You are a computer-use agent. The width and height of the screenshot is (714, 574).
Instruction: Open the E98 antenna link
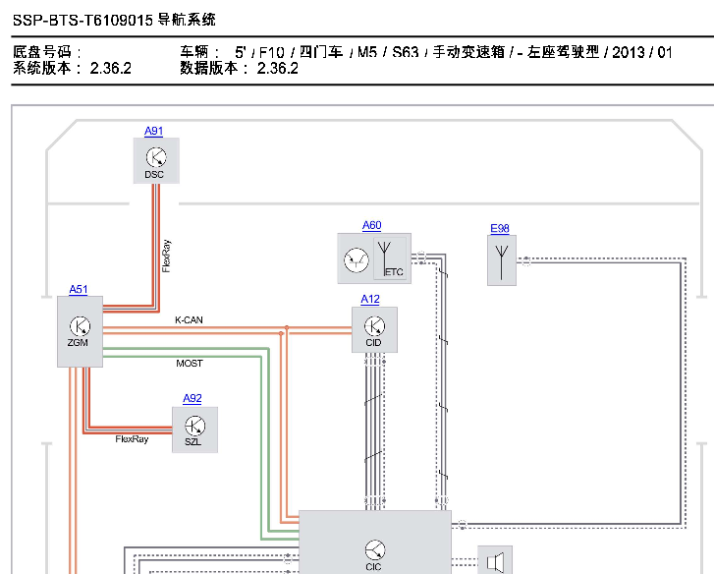pyautogui.click(x=500, y=229)
